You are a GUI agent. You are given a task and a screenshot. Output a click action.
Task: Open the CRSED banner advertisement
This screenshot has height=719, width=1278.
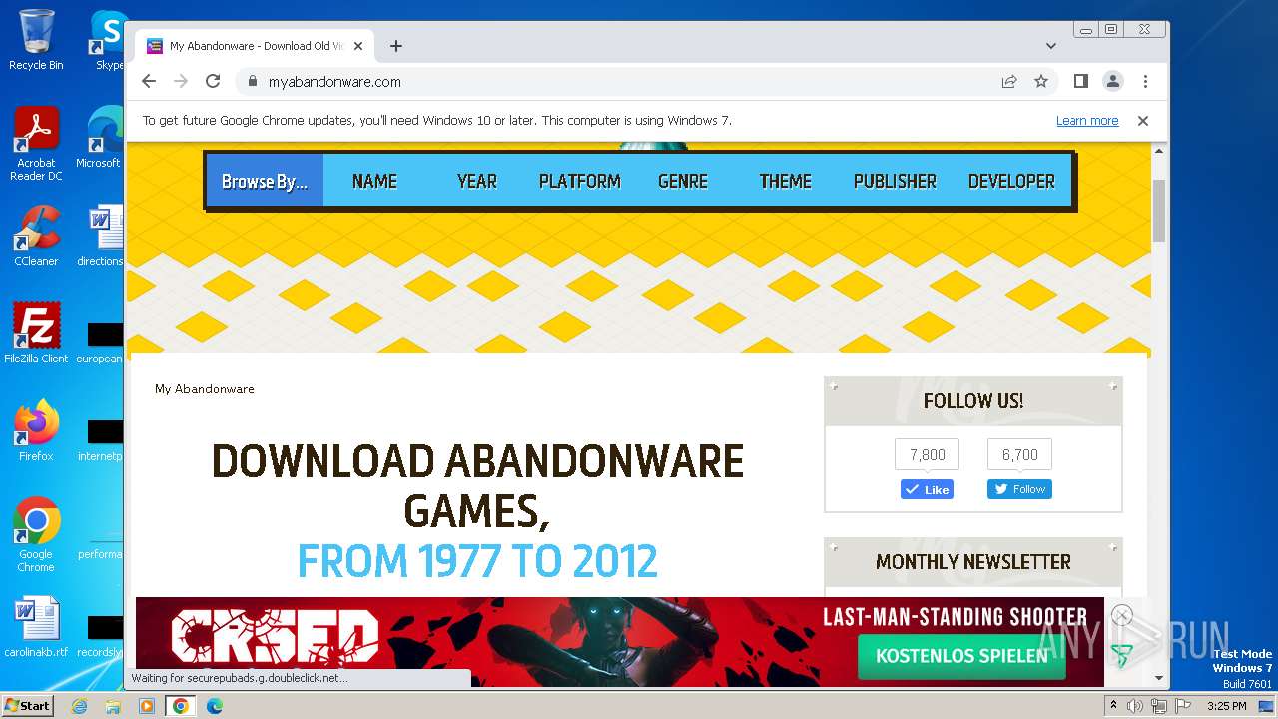619,642
